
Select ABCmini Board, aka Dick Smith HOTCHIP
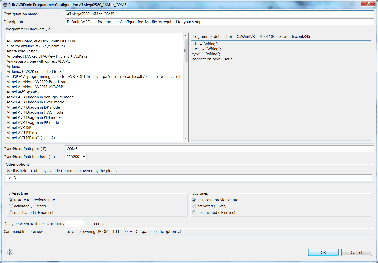pos(41,41)
